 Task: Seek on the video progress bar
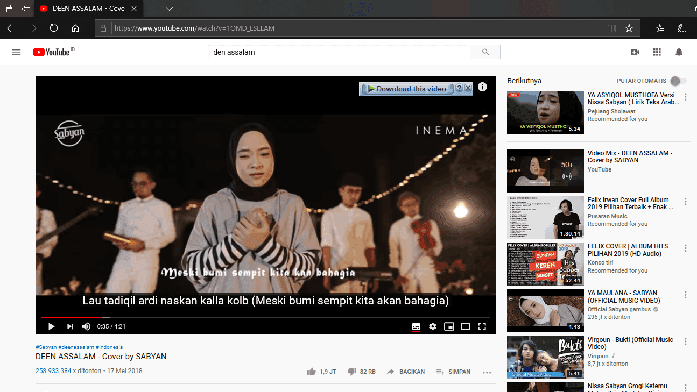coord(265,317)
